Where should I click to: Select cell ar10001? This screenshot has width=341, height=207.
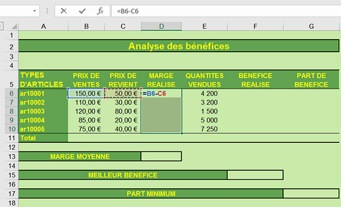[43, 94]
